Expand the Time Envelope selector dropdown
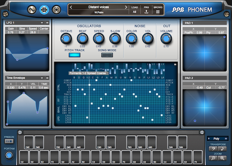 42,78
